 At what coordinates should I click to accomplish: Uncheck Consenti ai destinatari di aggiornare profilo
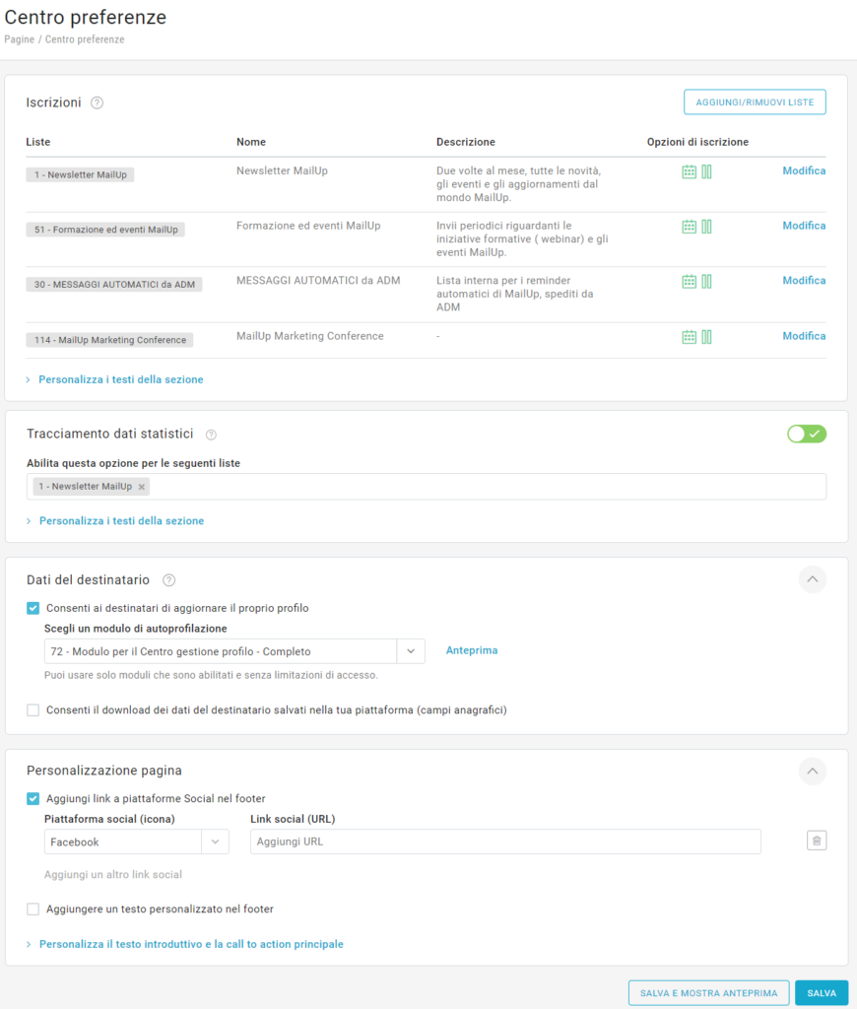[x=33, y=608]
